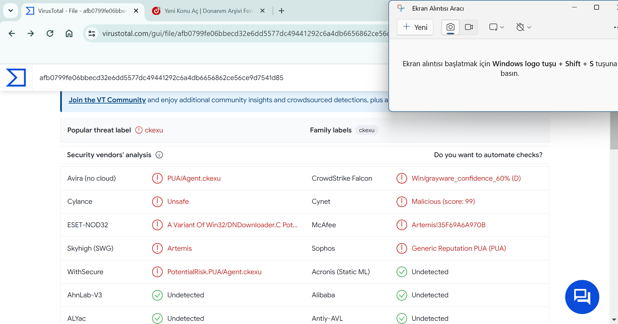Open the Join the VT Community link
The height and width of the screenshot is (324, 618).
[x=107, y=100]
